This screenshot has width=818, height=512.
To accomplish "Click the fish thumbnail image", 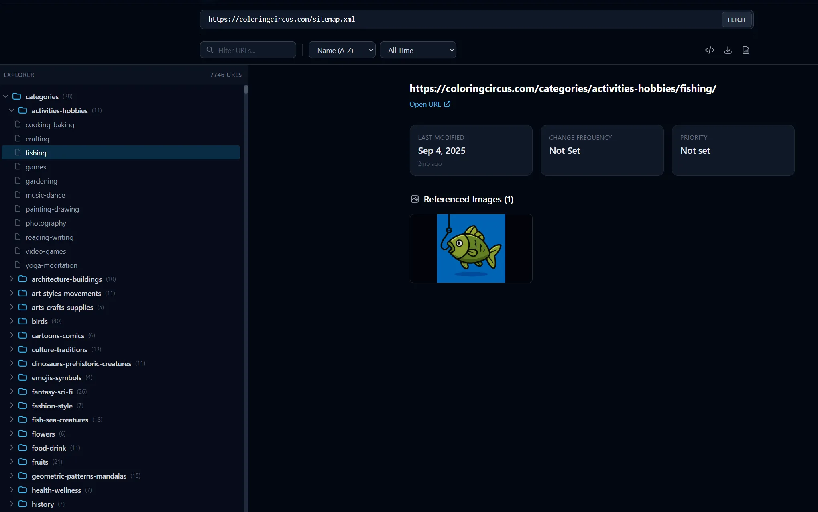I will (x=471, y=248).
